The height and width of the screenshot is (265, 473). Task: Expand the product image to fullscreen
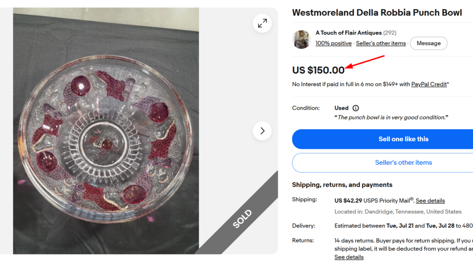point(262,23)
